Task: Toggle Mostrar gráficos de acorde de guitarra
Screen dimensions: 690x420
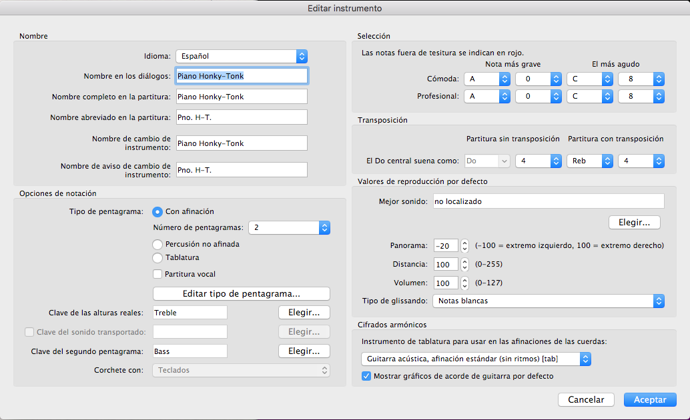Action: click(366, 376)
